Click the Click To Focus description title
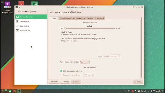 point(67,32)
